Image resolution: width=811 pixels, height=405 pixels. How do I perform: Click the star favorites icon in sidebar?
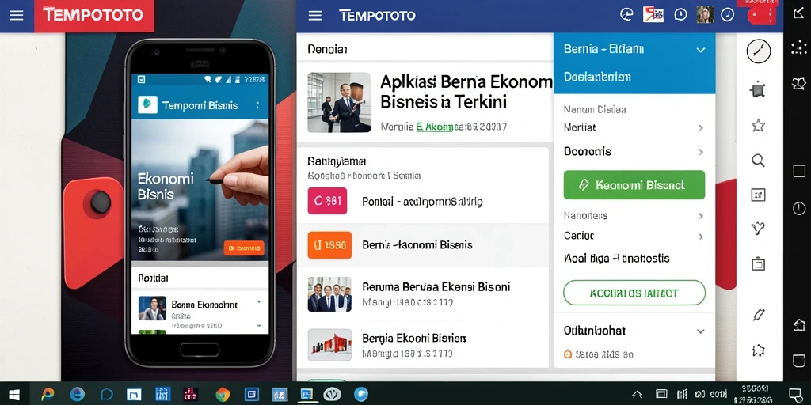pos(758,125)
